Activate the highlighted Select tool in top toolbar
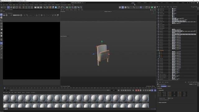This screenshot has width=199, height=112. [x=8, y=7]
